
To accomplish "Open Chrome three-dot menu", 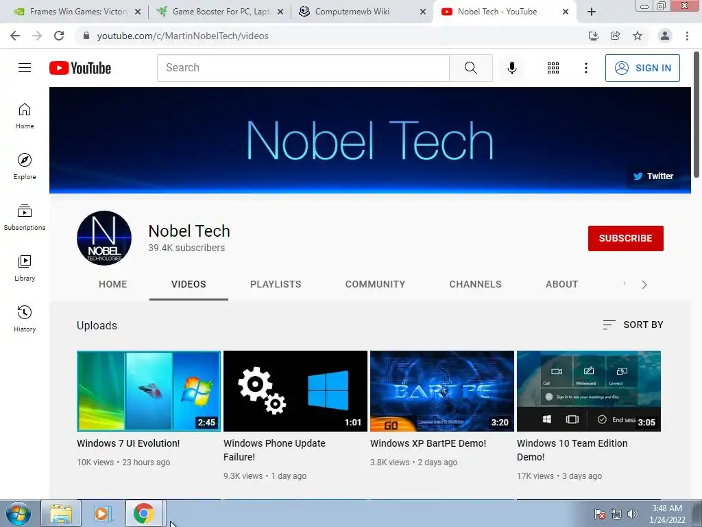I will (x=687, y=36).
